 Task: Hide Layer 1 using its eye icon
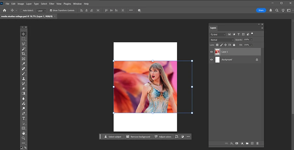pos(211,52)
